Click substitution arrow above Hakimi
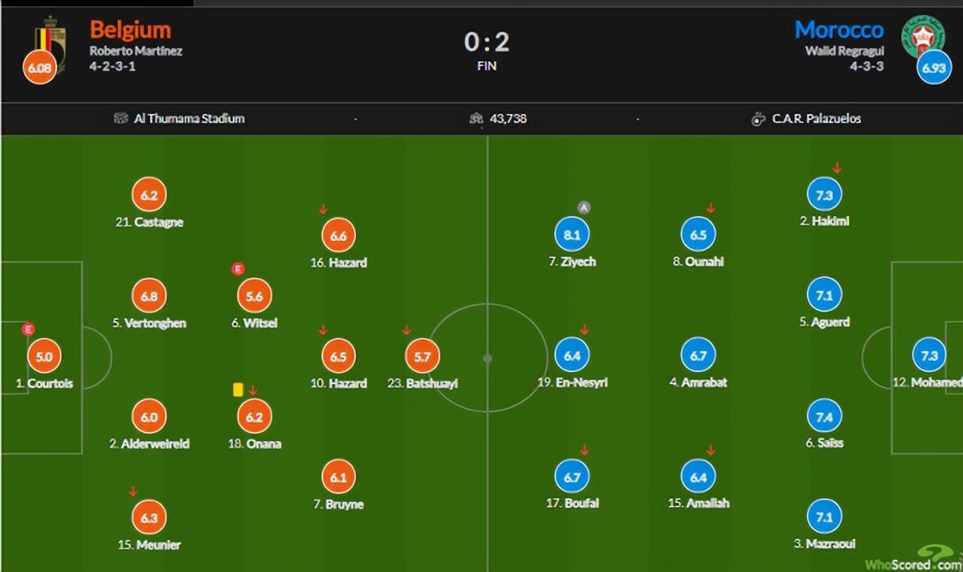This screenshot has width=963, height=572. [x=837, y=168]
